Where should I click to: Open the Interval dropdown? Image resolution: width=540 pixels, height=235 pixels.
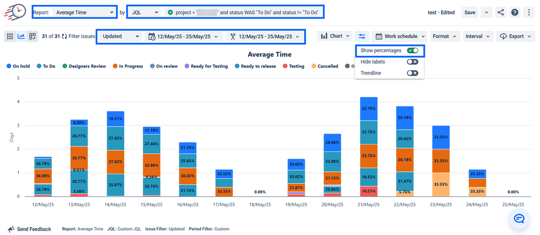click(x=478, y=36)
